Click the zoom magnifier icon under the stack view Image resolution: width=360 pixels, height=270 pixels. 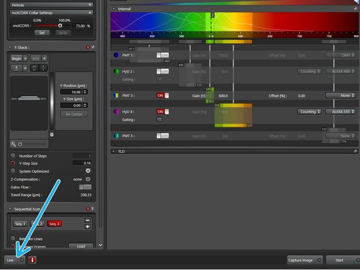[13, 144]
